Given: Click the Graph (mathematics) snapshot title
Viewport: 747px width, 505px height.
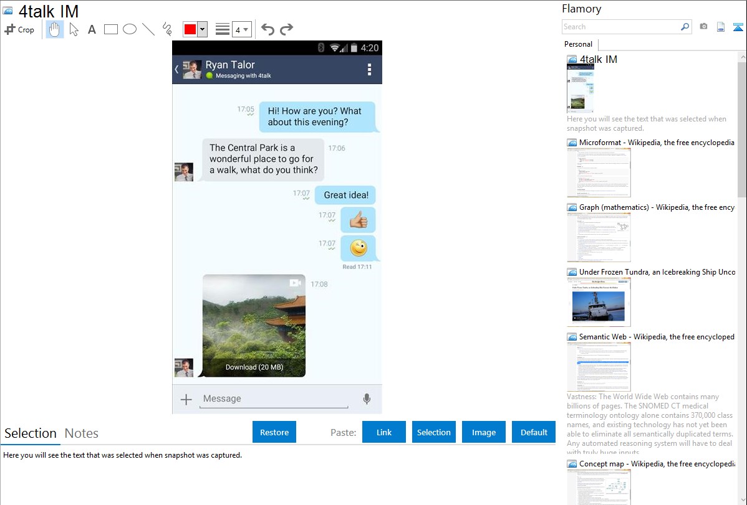Looking at the screenshot, I should (657, 207).
